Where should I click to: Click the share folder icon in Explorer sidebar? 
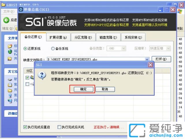(10, 59)
